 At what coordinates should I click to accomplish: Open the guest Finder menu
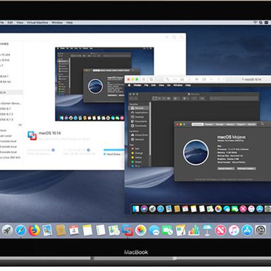[138, 85]
